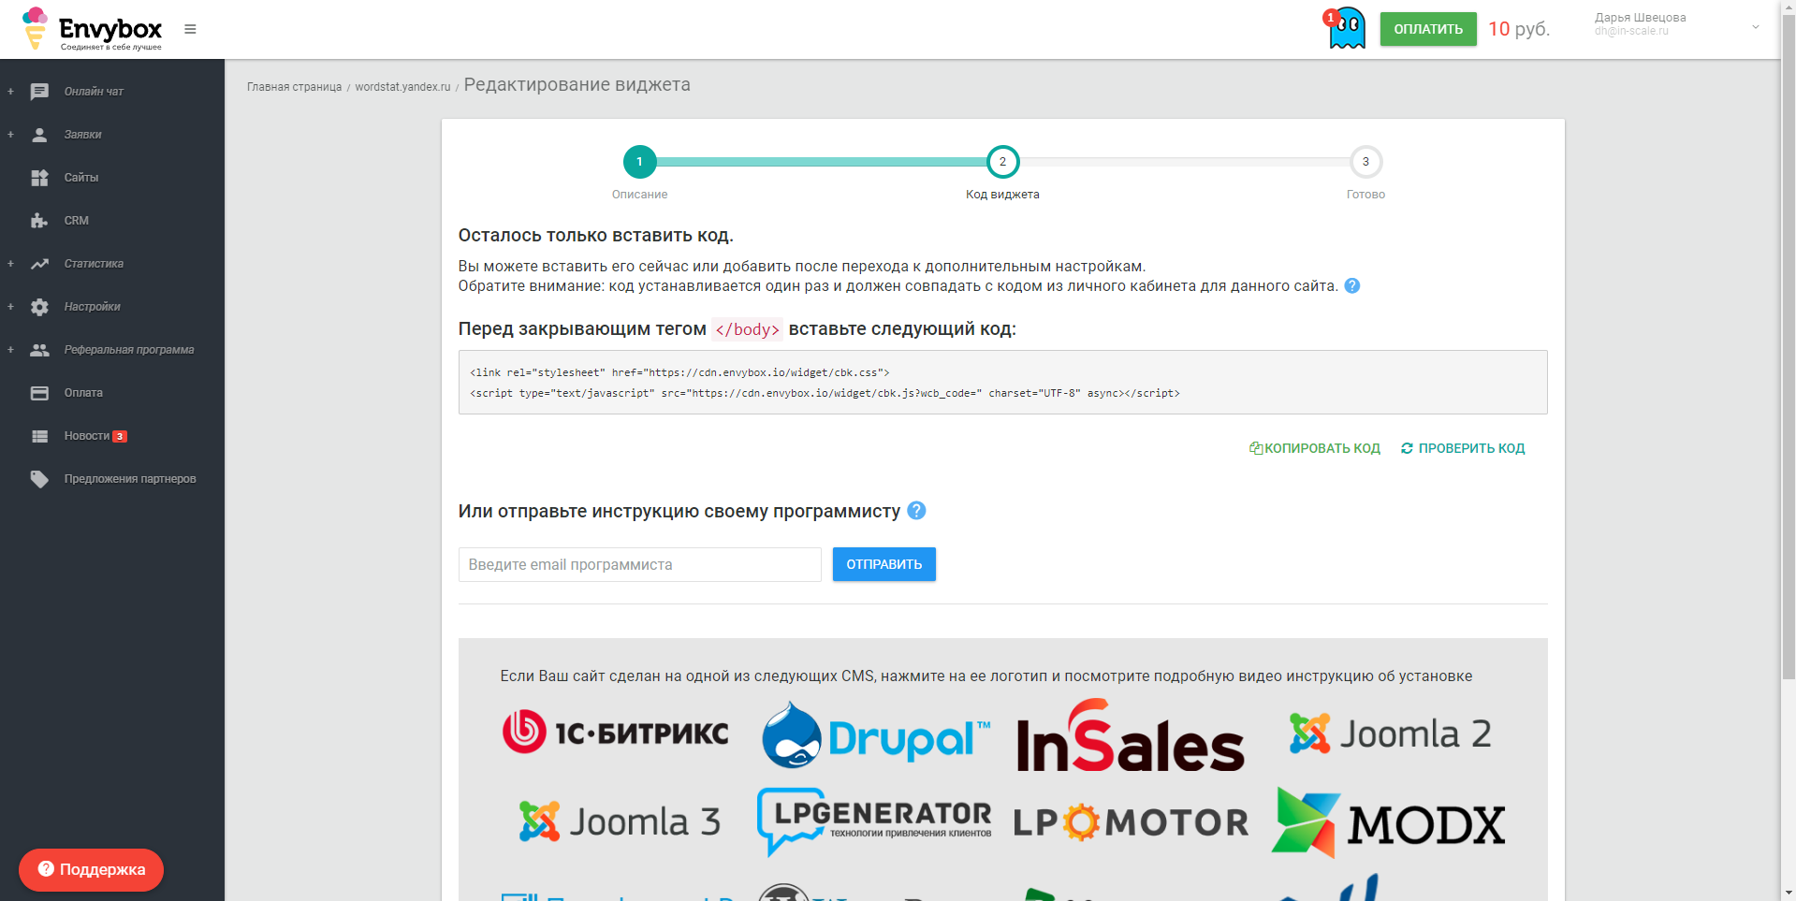This screenshot has height=901, width=1796.
Task: Click the Настройки gear icon
Action: pyautogui.click(x=39, y=307)
